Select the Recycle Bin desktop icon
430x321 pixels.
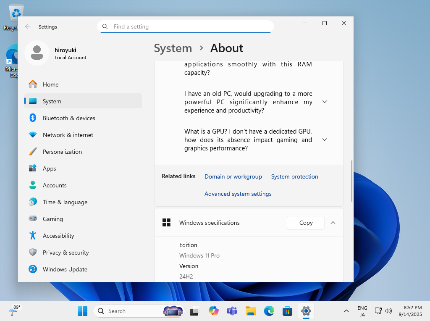pyautogui.click(x=11, y=18)
